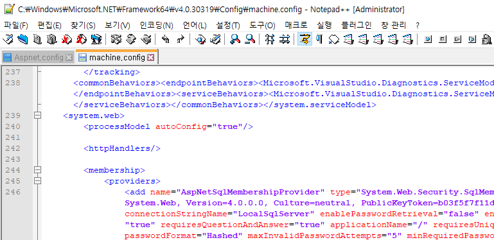Open the 매크로 menu
The width and height of the screenshot is (494, 240).
click(x=296, y=26)
